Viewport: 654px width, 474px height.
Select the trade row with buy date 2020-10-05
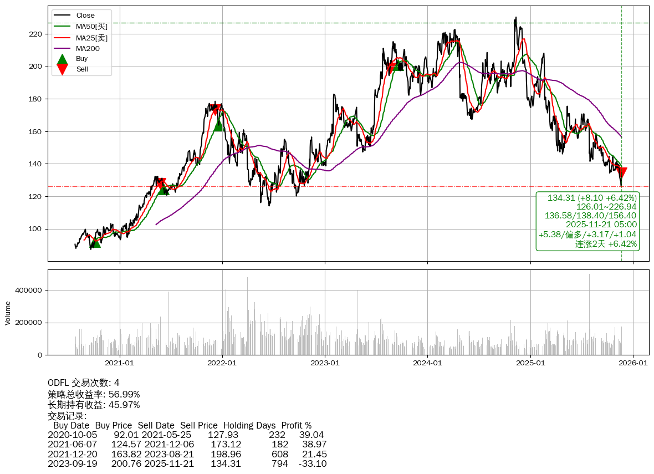pos(186,435)
